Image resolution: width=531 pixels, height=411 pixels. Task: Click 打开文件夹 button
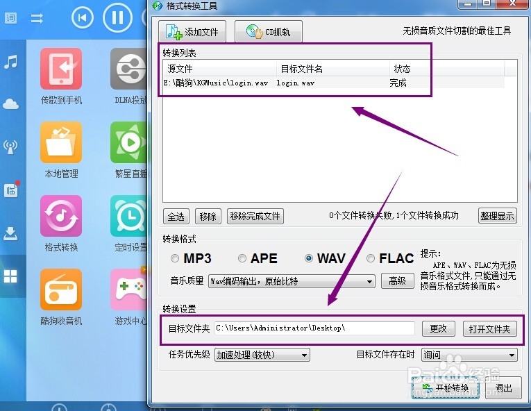tap(489, 328)
